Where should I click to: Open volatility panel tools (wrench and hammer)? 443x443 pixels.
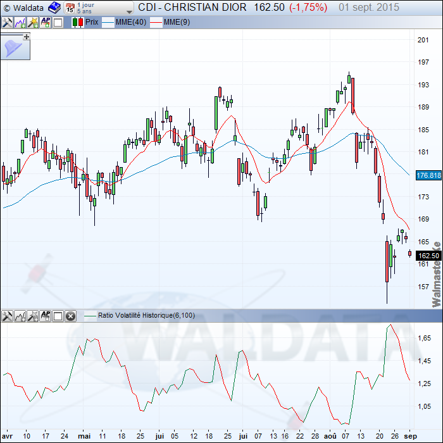coord(8,316)
